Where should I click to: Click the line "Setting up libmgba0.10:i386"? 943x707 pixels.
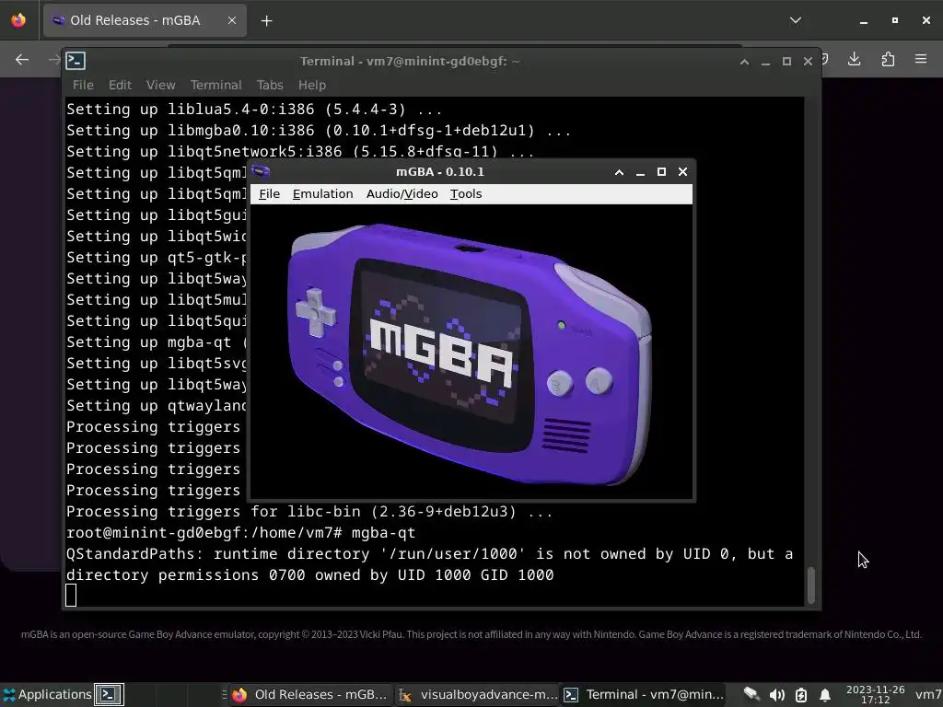coord(318,131)
